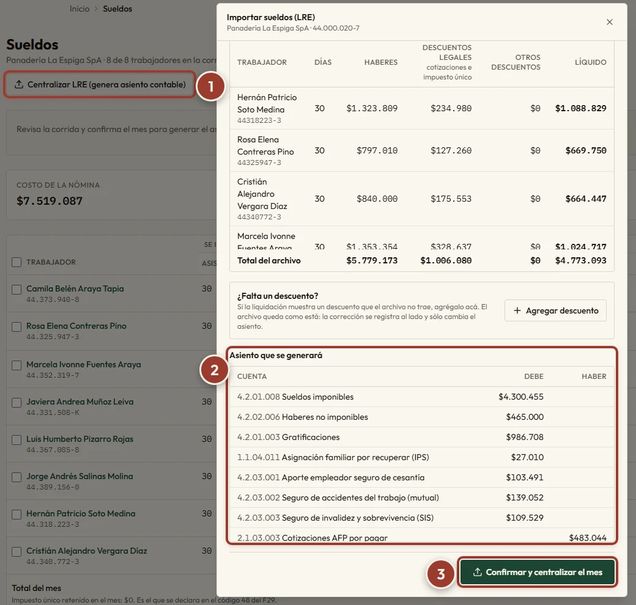Screen dimensions: 636x605
Task: Click the Agregar descuento button
Action: pos(555,310)
